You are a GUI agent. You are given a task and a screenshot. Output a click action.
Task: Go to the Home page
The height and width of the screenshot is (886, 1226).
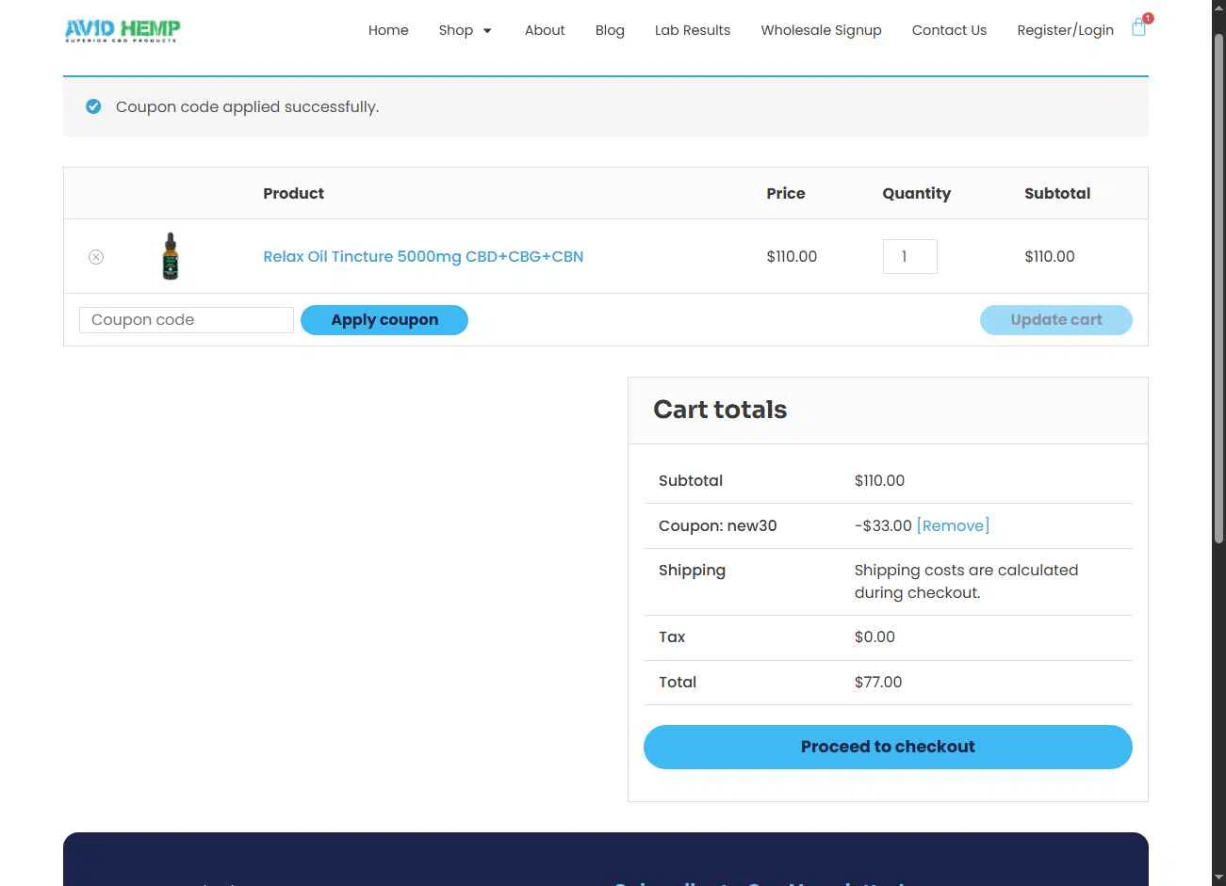[x=388, y=30]
